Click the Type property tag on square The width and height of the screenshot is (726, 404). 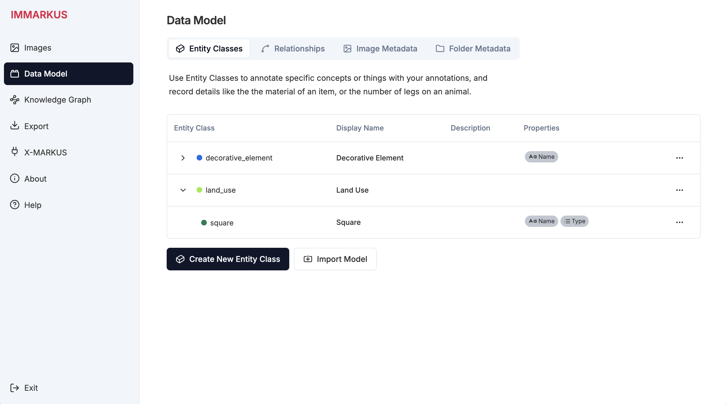point(575,221)
